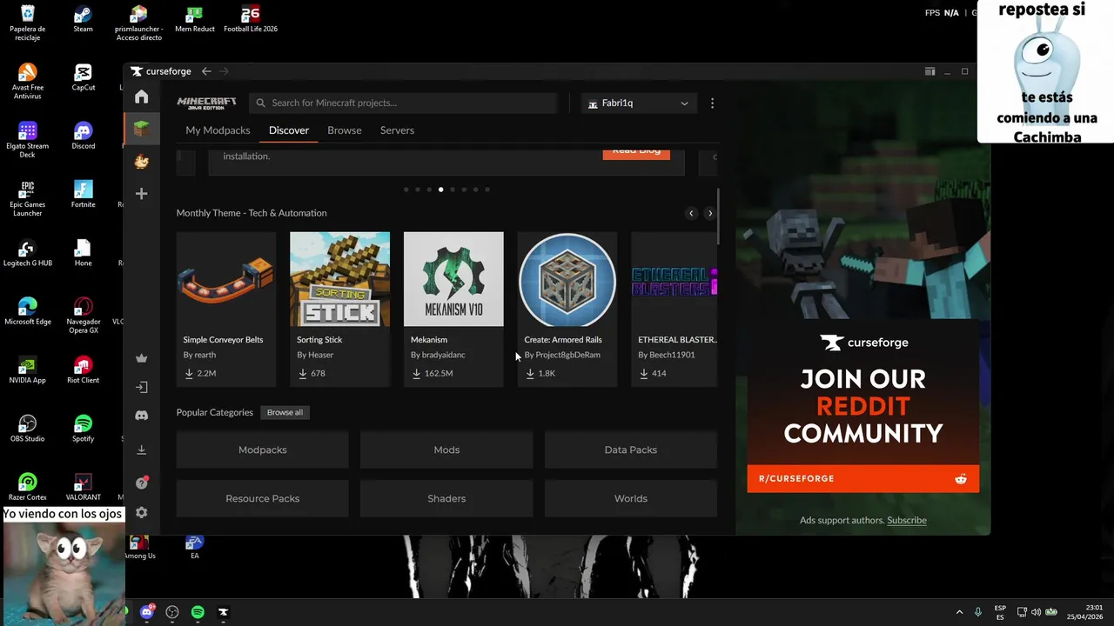This screenshot has width=1114, height=626.
Task: Click the orange Read Blog button
Action: click(636, 153)
